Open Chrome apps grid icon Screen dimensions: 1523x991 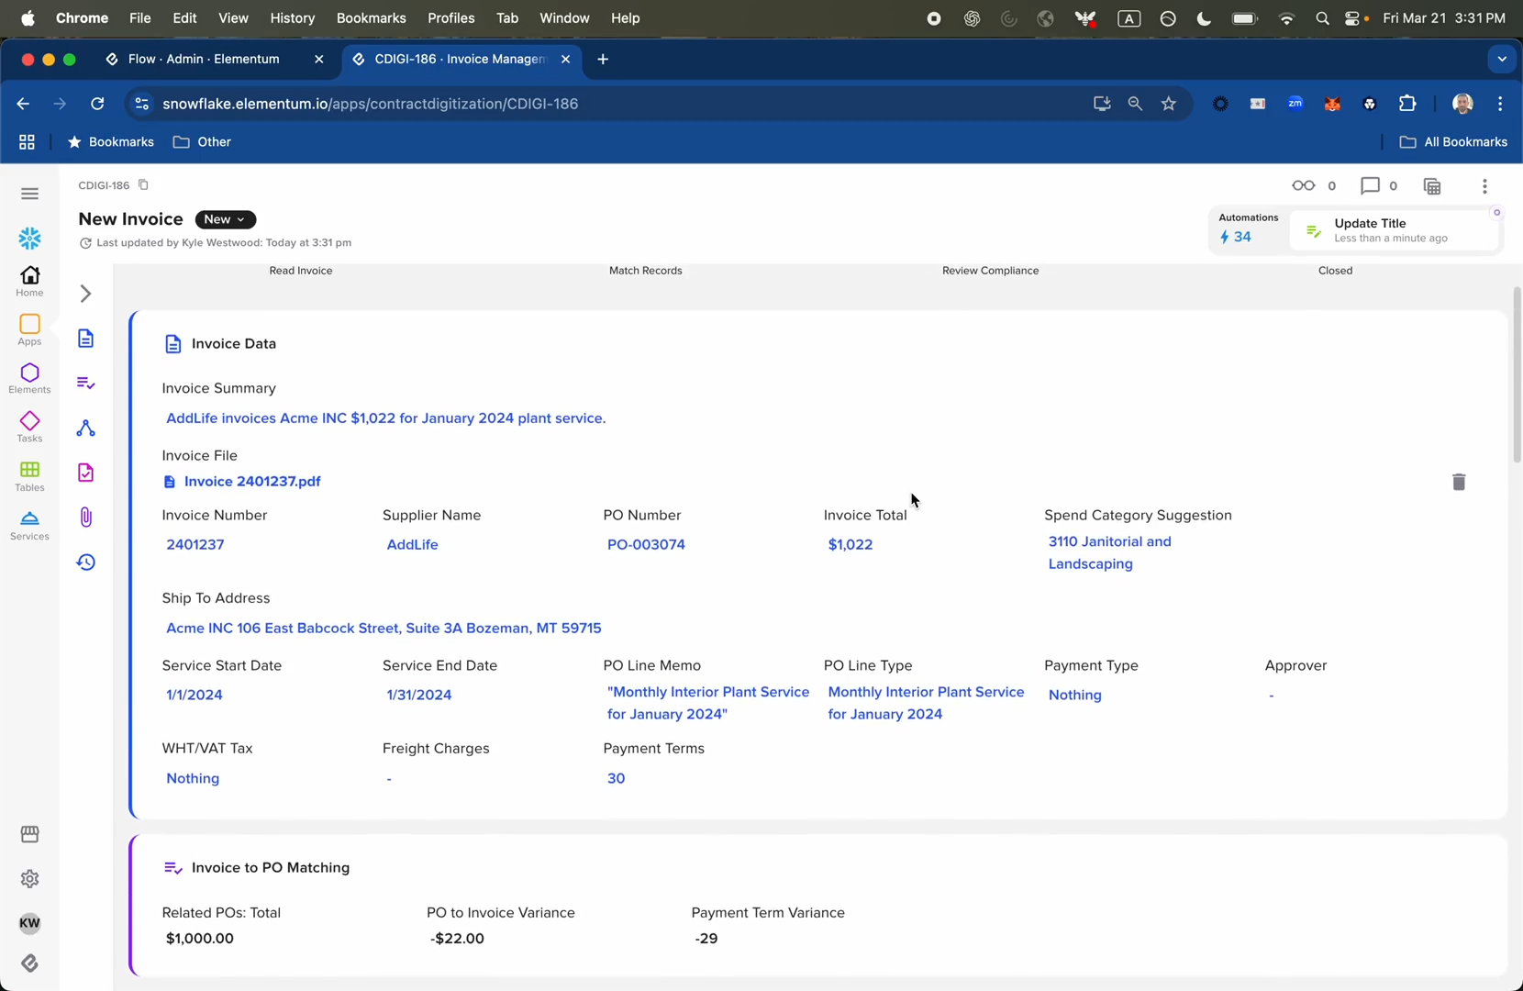click(x=27, y=142)
